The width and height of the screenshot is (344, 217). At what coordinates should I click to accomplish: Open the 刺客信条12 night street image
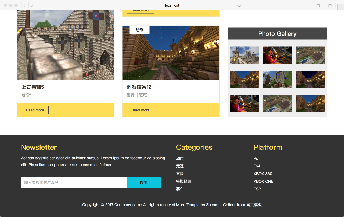tap(171, 53)
